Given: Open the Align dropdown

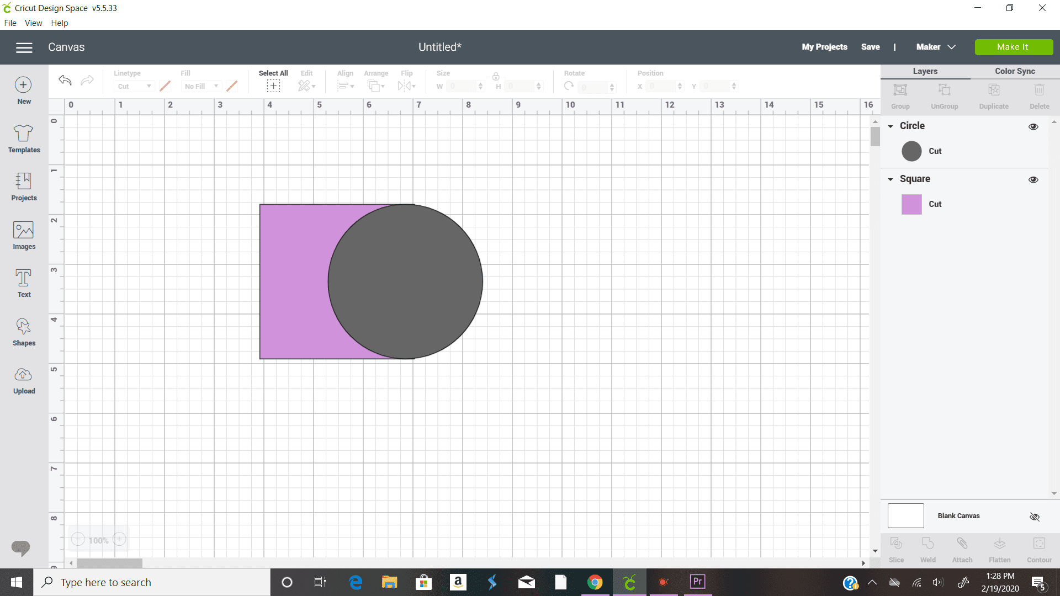Looking at the screenshot, I should coord(346,86).
